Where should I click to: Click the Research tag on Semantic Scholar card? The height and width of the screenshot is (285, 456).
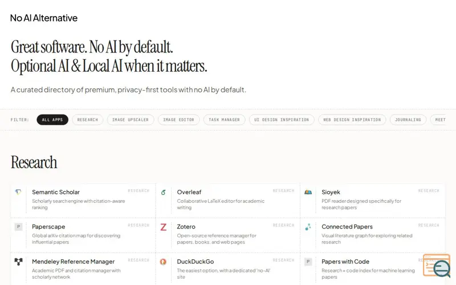139,191
